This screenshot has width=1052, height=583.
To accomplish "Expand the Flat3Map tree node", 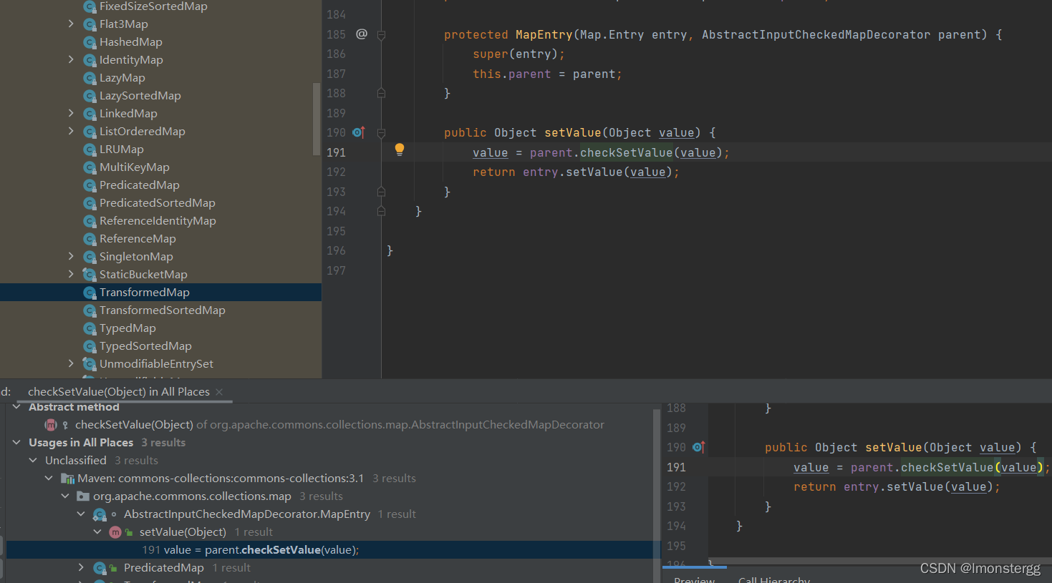I will (x=71, y=24).
